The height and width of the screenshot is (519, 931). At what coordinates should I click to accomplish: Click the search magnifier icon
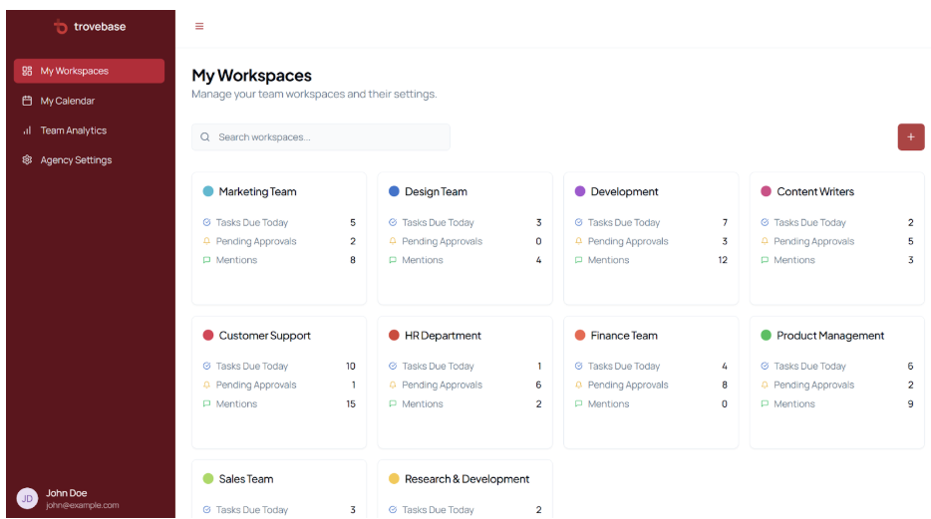(205, 137)
